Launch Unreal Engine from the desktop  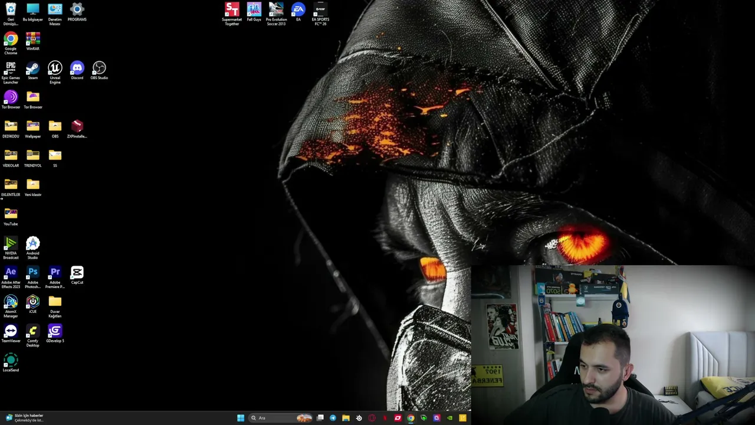[x=55, y=73]
